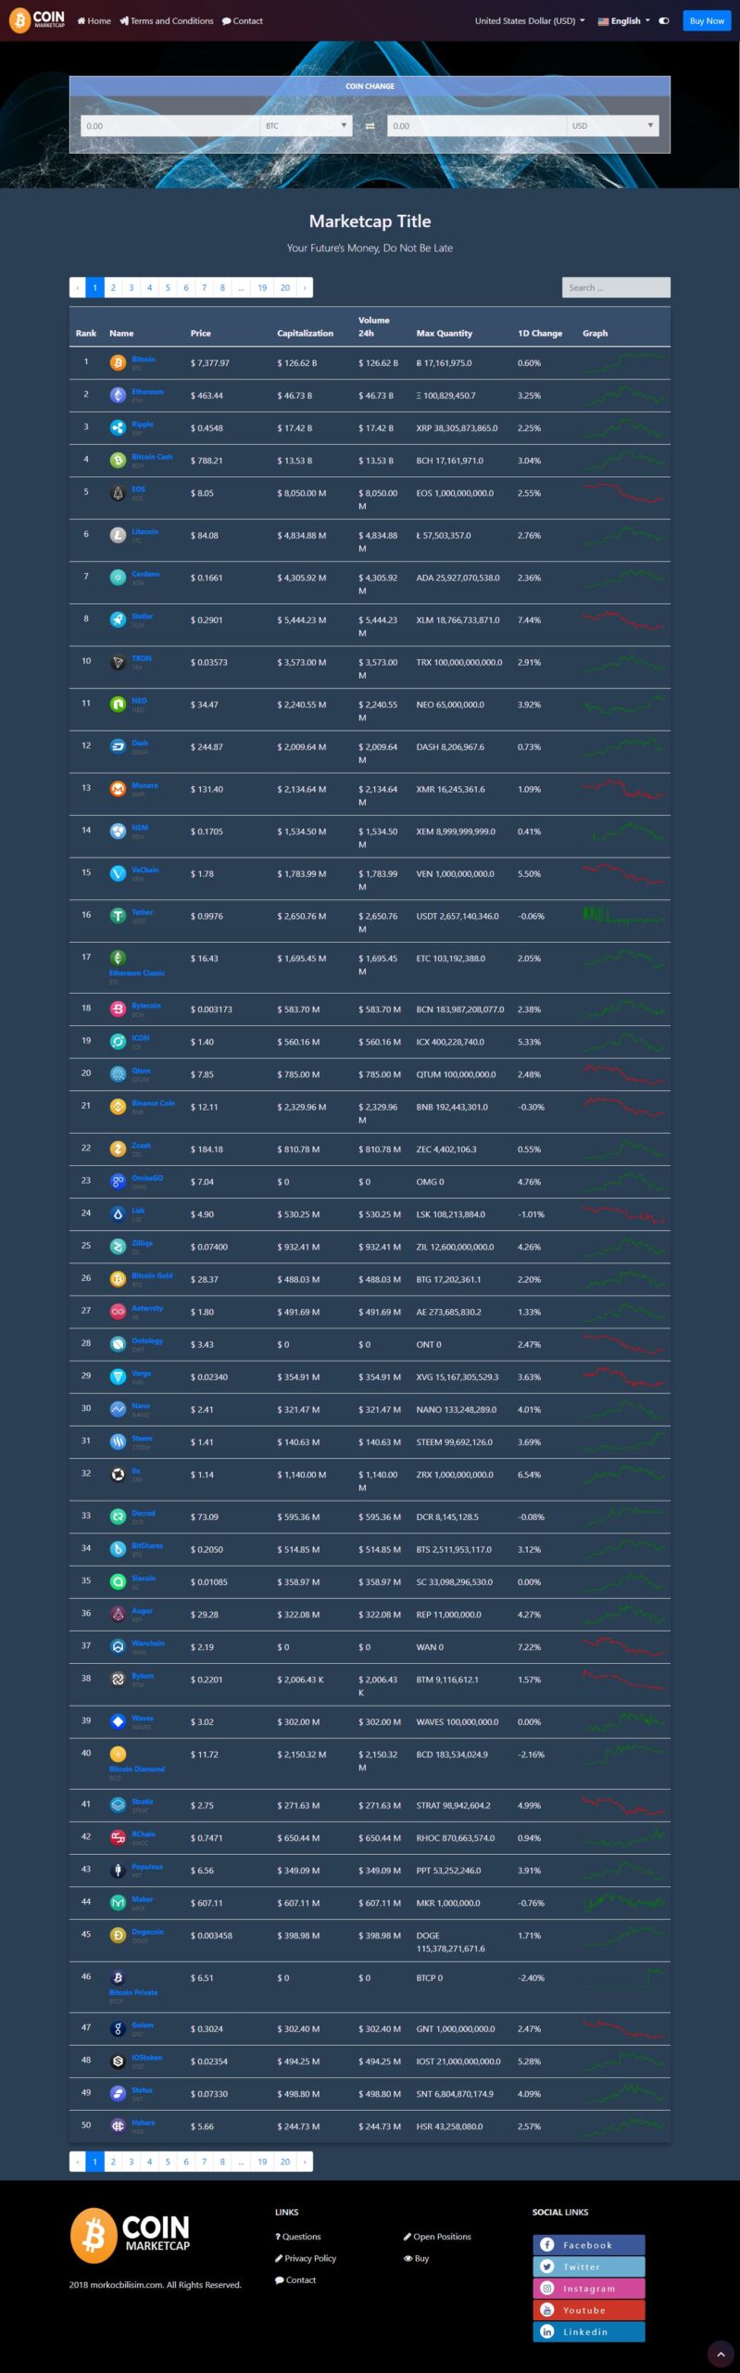This screenshot has height=2373, width=740.
Task: Click the Tether coin icon
Action: click(x=118, y=916)
